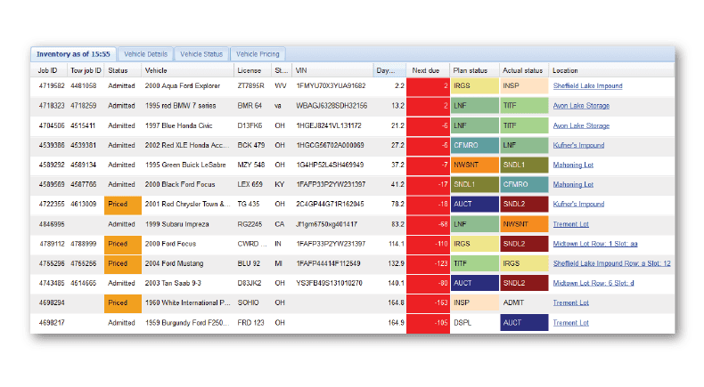Select the 1999 Subaru Impreza vehicle row
The width and height of the screenshot is (704, 387).
(180, 224)
